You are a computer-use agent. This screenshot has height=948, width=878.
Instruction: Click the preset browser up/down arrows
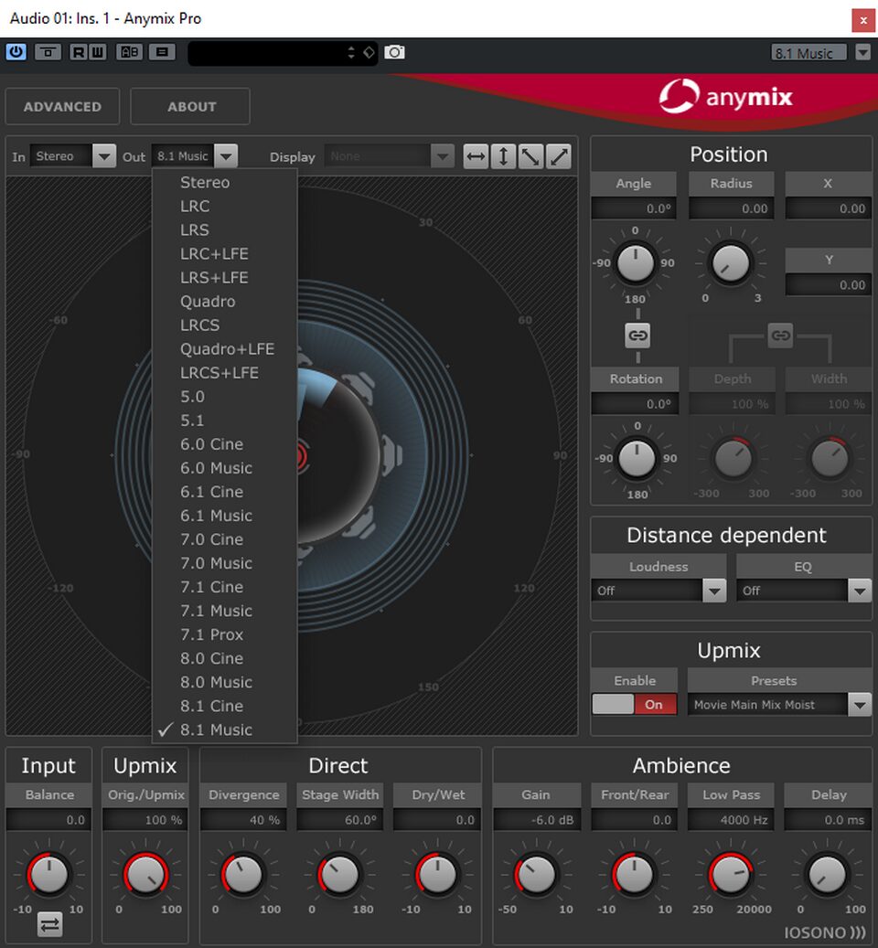coord(351,53)
